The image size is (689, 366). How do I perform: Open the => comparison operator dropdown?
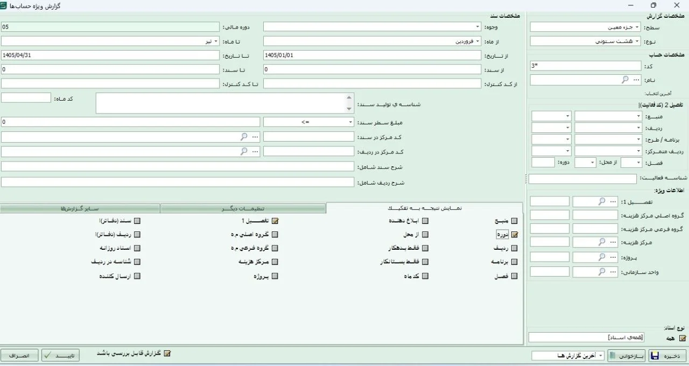click(308, 122)
